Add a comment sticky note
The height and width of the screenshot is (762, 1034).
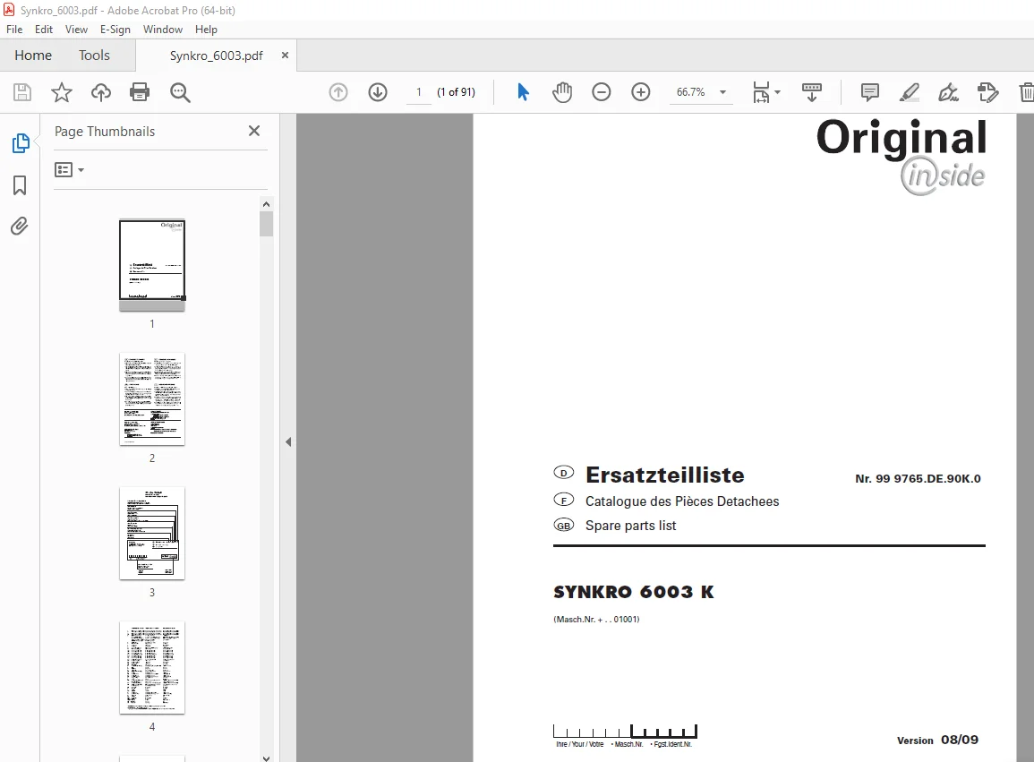point(870,92)
